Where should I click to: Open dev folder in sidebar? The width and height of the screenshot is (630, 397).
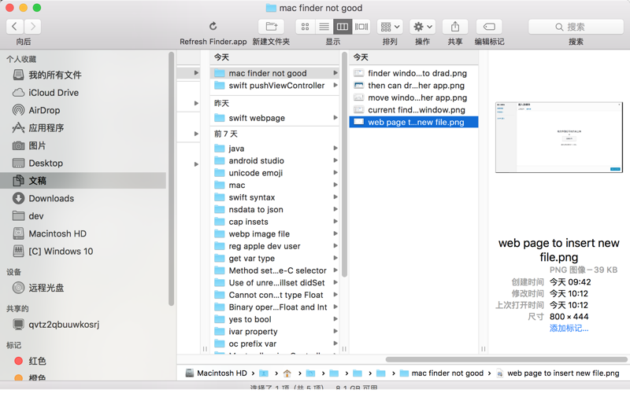(x=83, y=216)
